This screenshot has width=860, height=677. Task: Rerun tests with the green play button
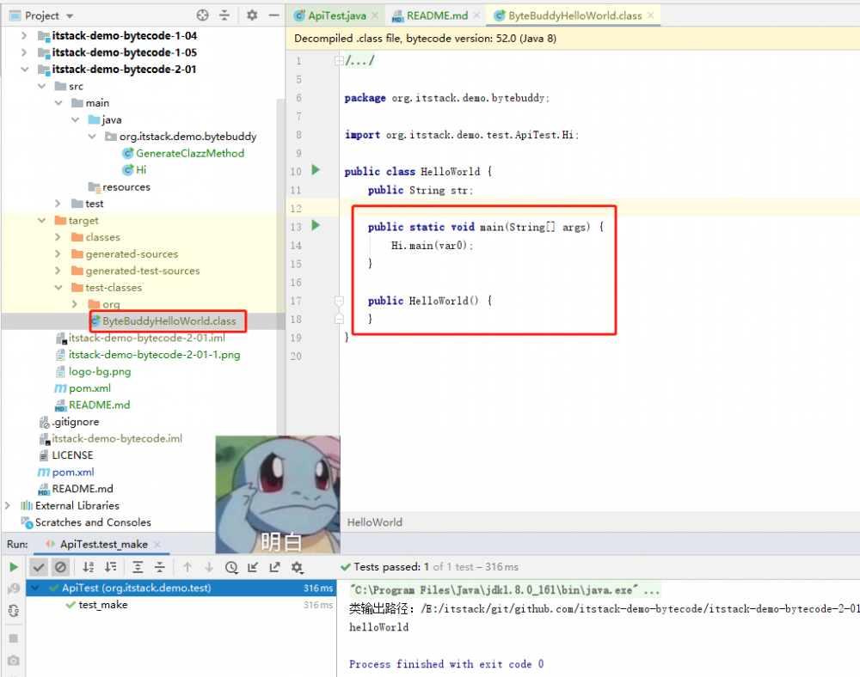coord(14,567)
